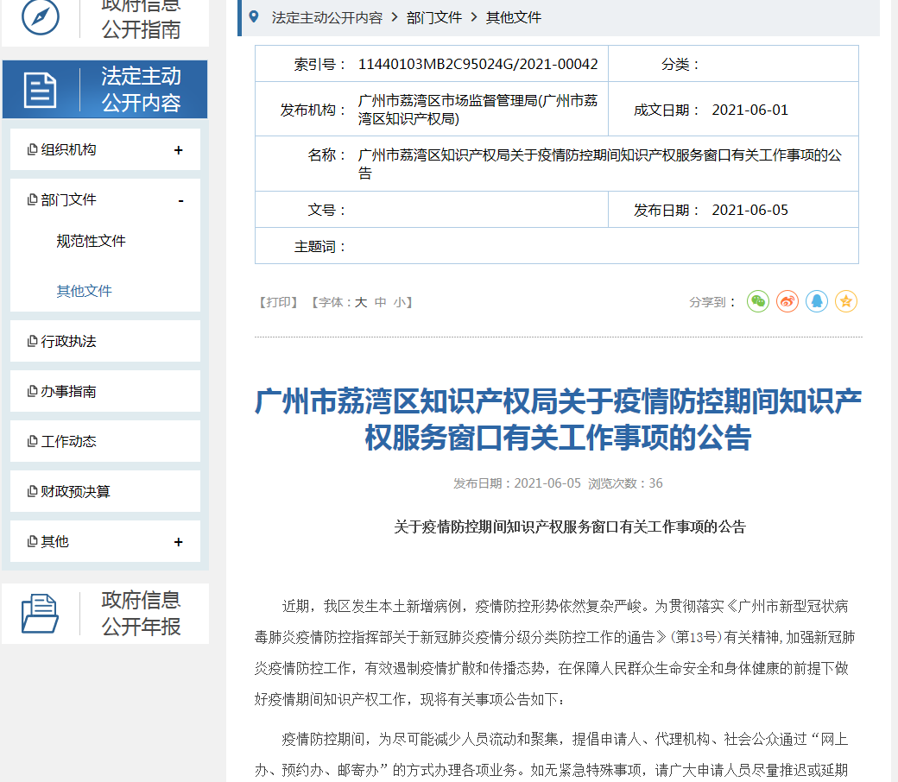Image resolution: width=898 pixels, height=782 pixels.
Task: Set font size to 大
Action: (x=360, y=302)
